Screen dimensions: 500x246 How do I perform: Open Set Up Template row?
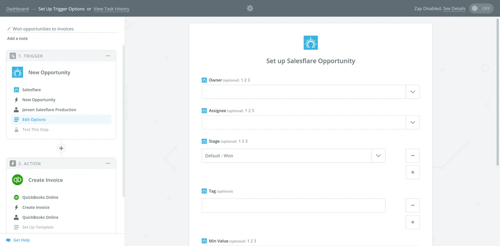click(x=61, y=227)
